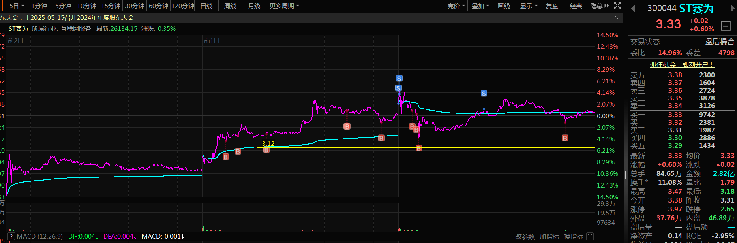Click the first B buy marker after the 前1日 label
Image resolution: width=737 pixels, height=243 pixels.
226,157
